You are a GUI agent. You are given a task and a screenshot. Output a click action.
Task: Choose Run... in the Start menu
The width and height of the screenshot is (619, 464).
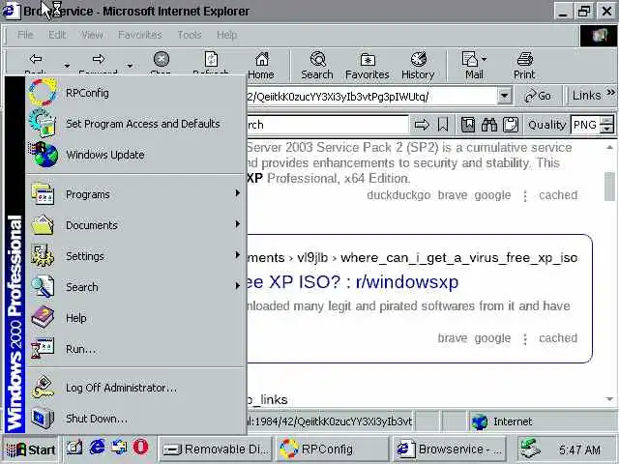pyautogui.click(x=135, y=349)
